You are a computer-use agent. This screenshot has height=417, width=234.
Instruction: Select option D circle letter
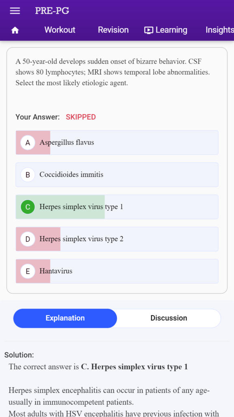(x=28, y=239)
